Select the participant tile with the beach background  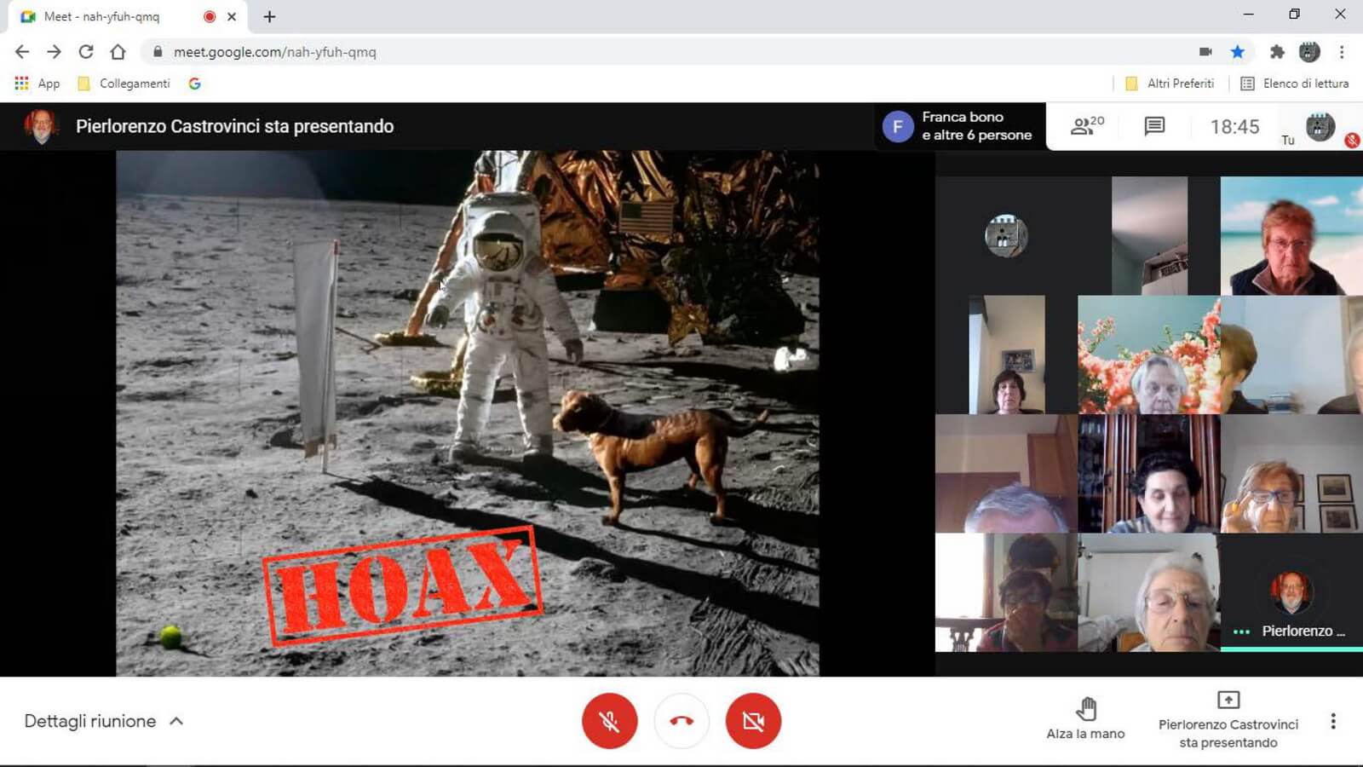[x=1291, y=236]
